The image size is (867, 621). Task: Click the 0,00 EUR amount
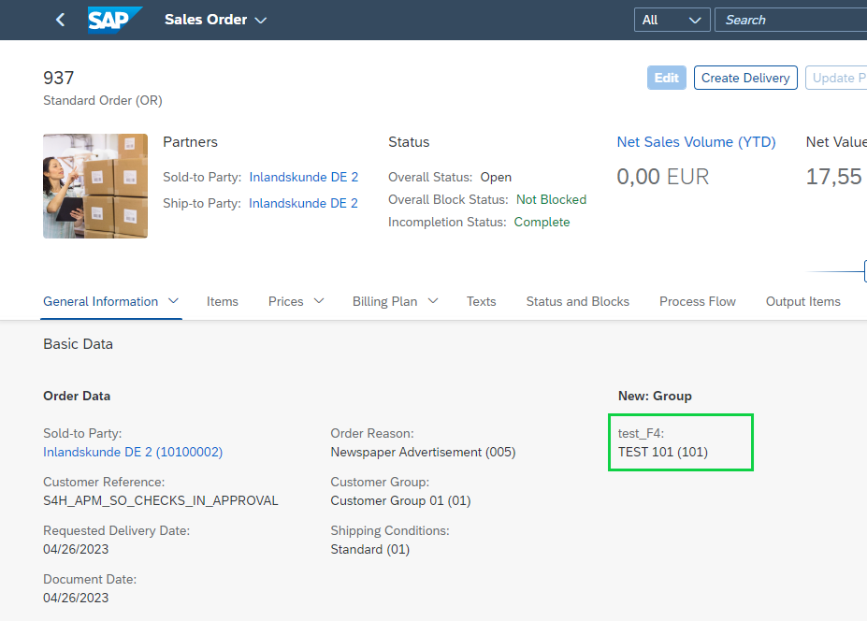click(663, 177)
